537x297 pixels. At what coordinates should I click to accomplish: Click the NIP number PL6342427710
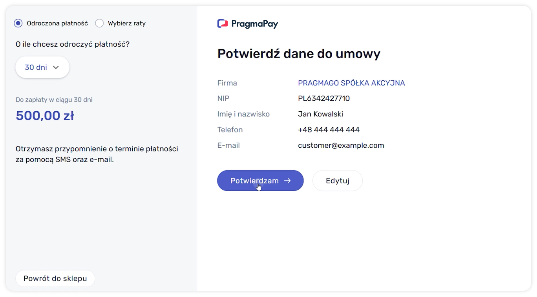(x=324, y=98)
